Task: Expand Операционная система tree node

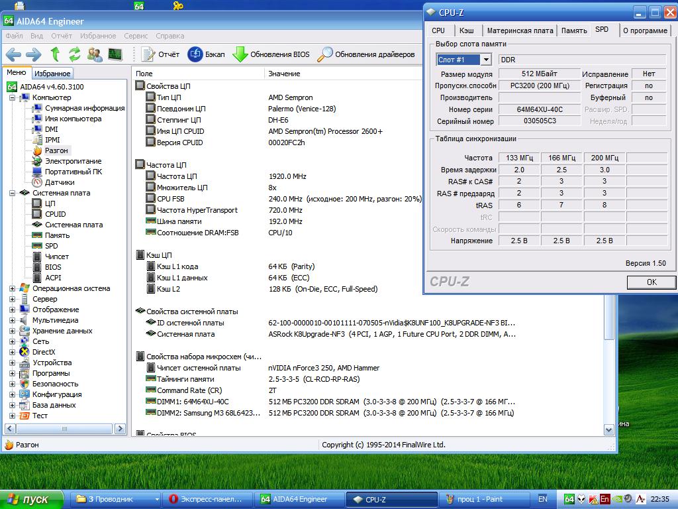Action: [12, 288]
